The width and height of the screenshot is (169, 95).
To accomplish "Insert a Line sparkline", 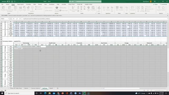I will (104, 8).
